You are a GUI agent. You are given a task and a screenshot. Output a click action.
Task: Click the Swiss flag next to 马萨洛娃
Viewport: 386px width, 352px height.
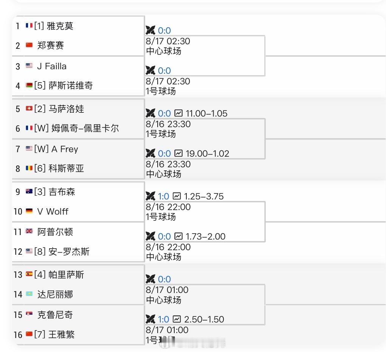(x=29, y=109)
